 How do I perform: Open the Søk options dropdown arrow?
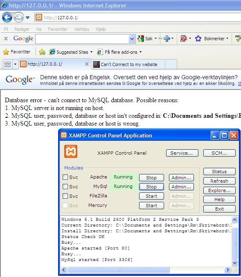pyautogui.click(x=155, y=38)
